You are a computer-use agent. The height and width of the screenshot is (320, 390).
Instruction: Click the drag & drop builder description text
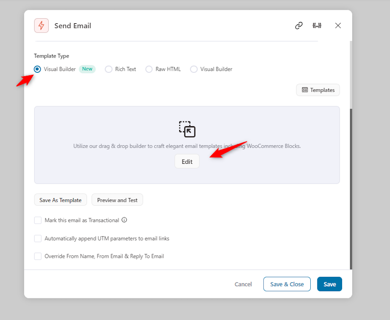pos(187,146)
